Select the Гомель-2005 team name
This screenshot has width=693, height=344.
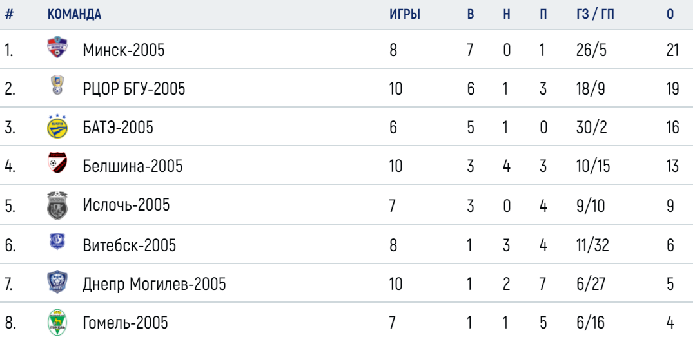tap(125, 323)
